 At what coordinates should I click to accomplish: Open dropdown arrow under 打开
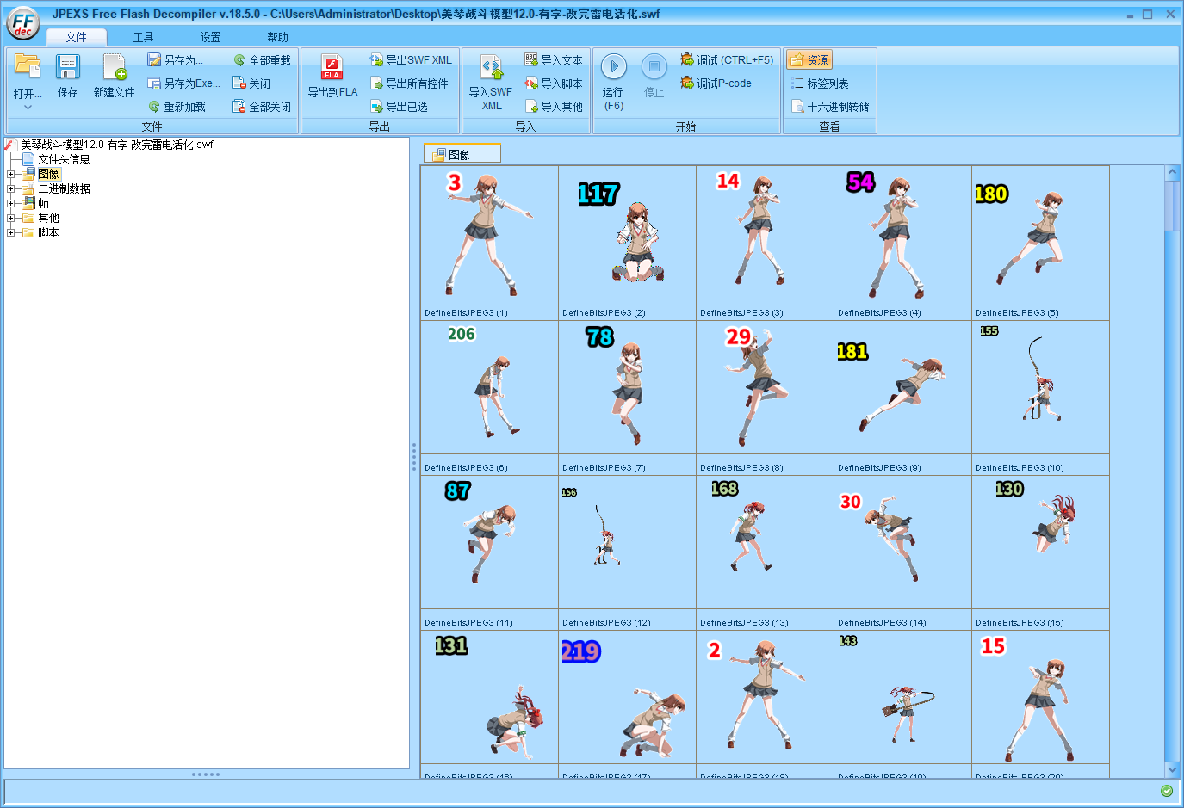tap(28, 108)
